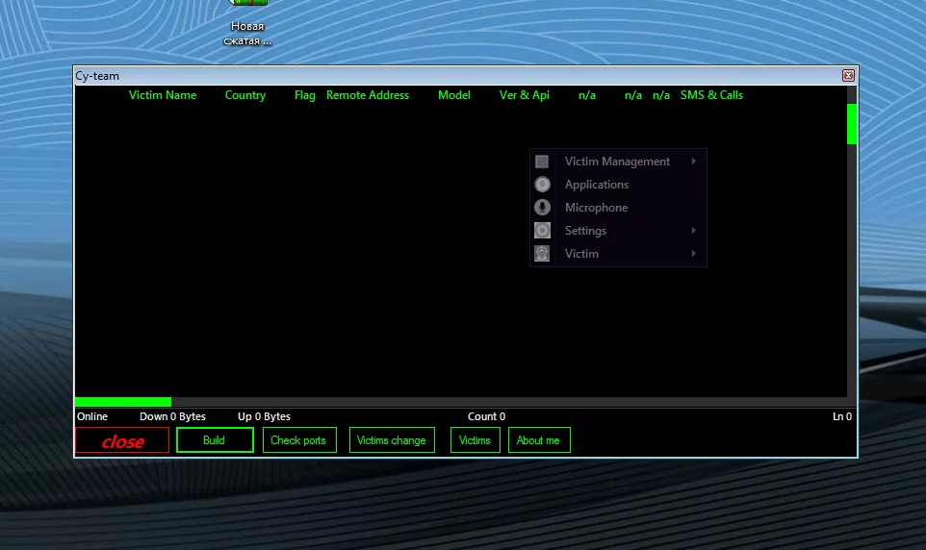Click the Victim Management icon in context menu

(542, 162)
